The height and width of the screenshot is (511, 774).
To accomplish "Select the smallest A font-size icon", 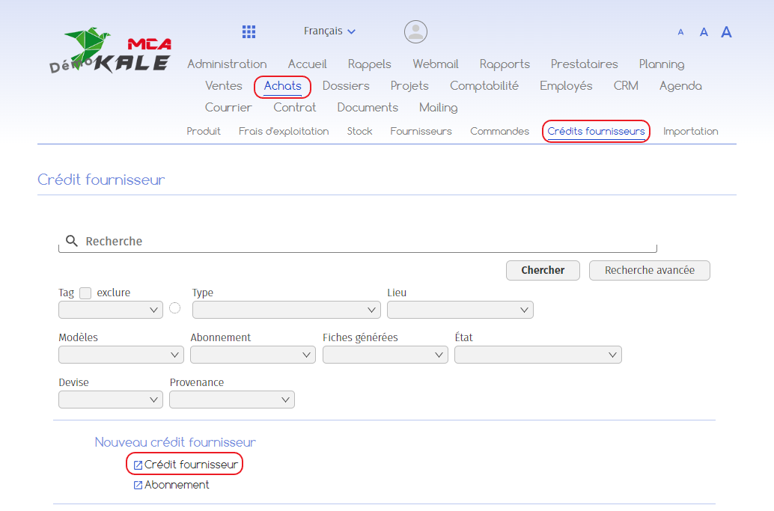I will coord(680,32).
